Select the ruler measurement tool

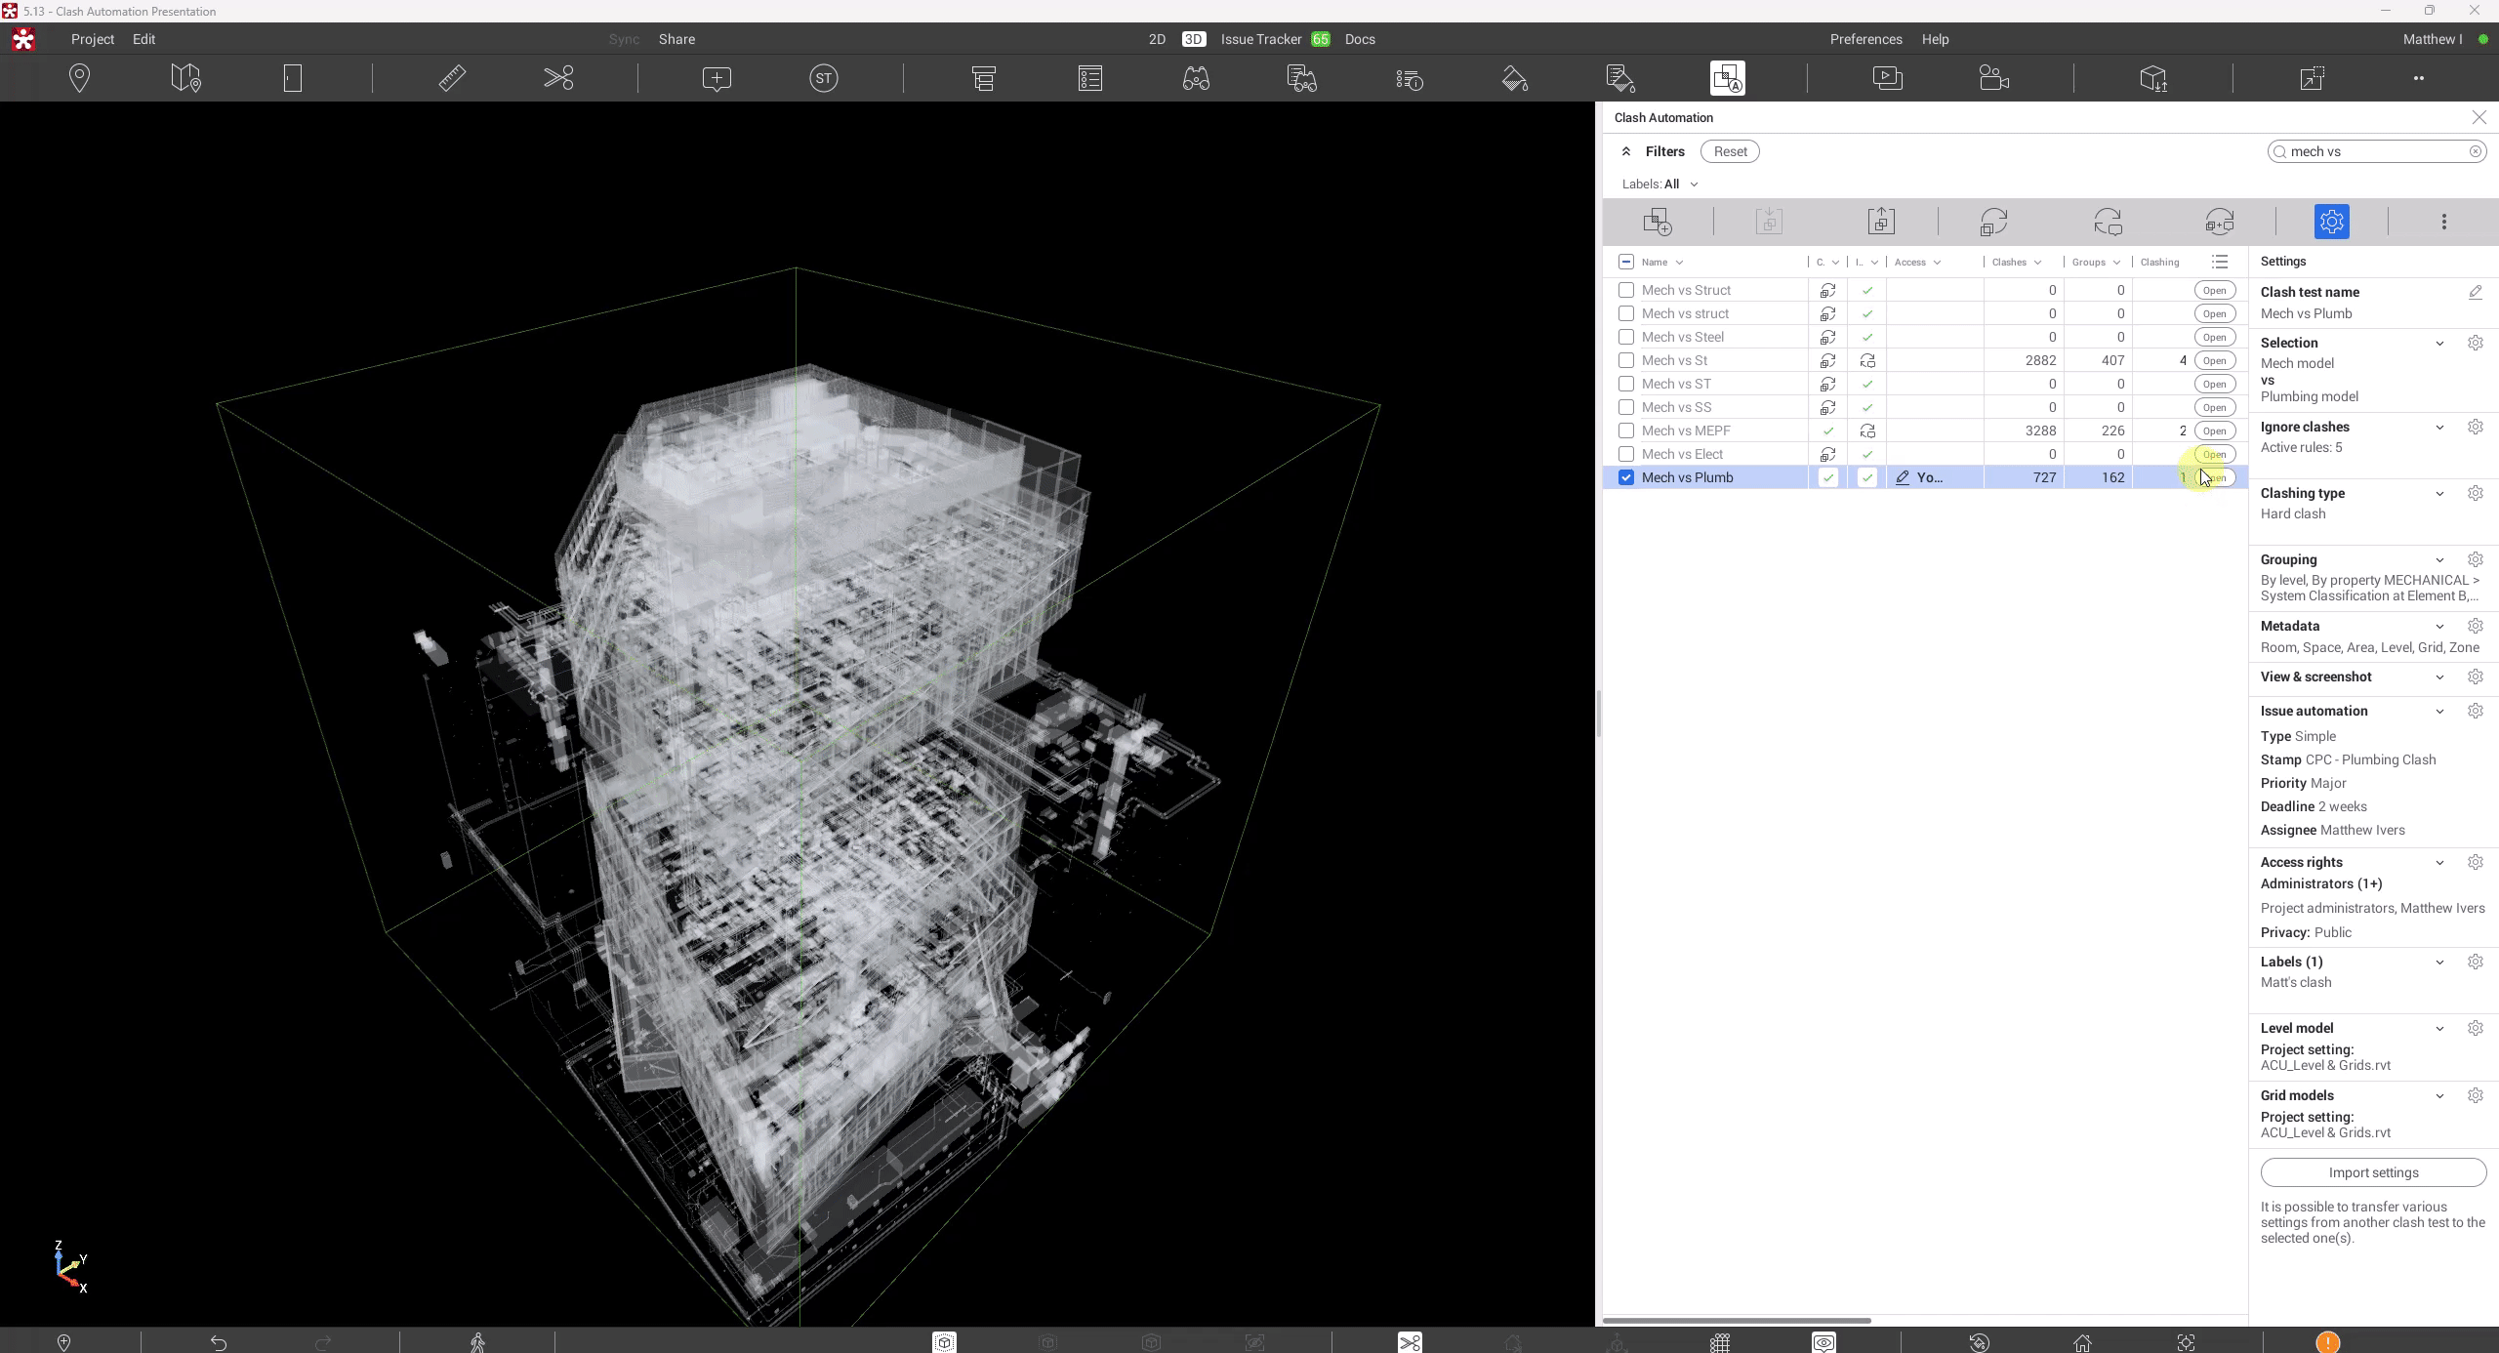click(452, 78)
